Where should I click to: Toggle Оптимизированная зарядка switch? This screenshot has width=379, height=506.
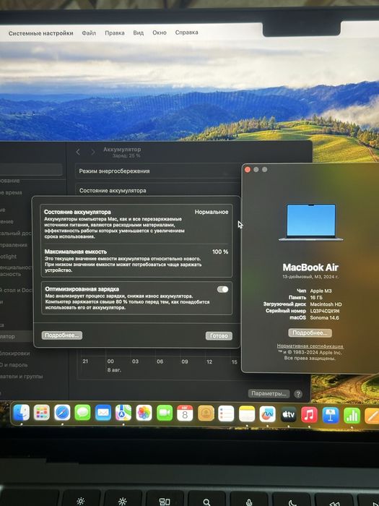coord(222,289)
